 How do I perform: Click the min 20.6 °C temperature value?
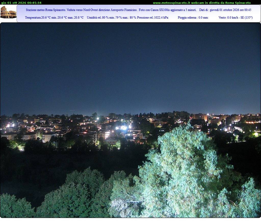(58, 18)
